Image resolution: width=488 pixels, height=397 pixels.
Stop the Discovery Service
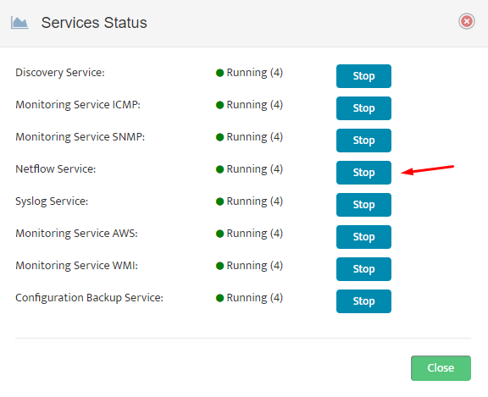[363, 76]
